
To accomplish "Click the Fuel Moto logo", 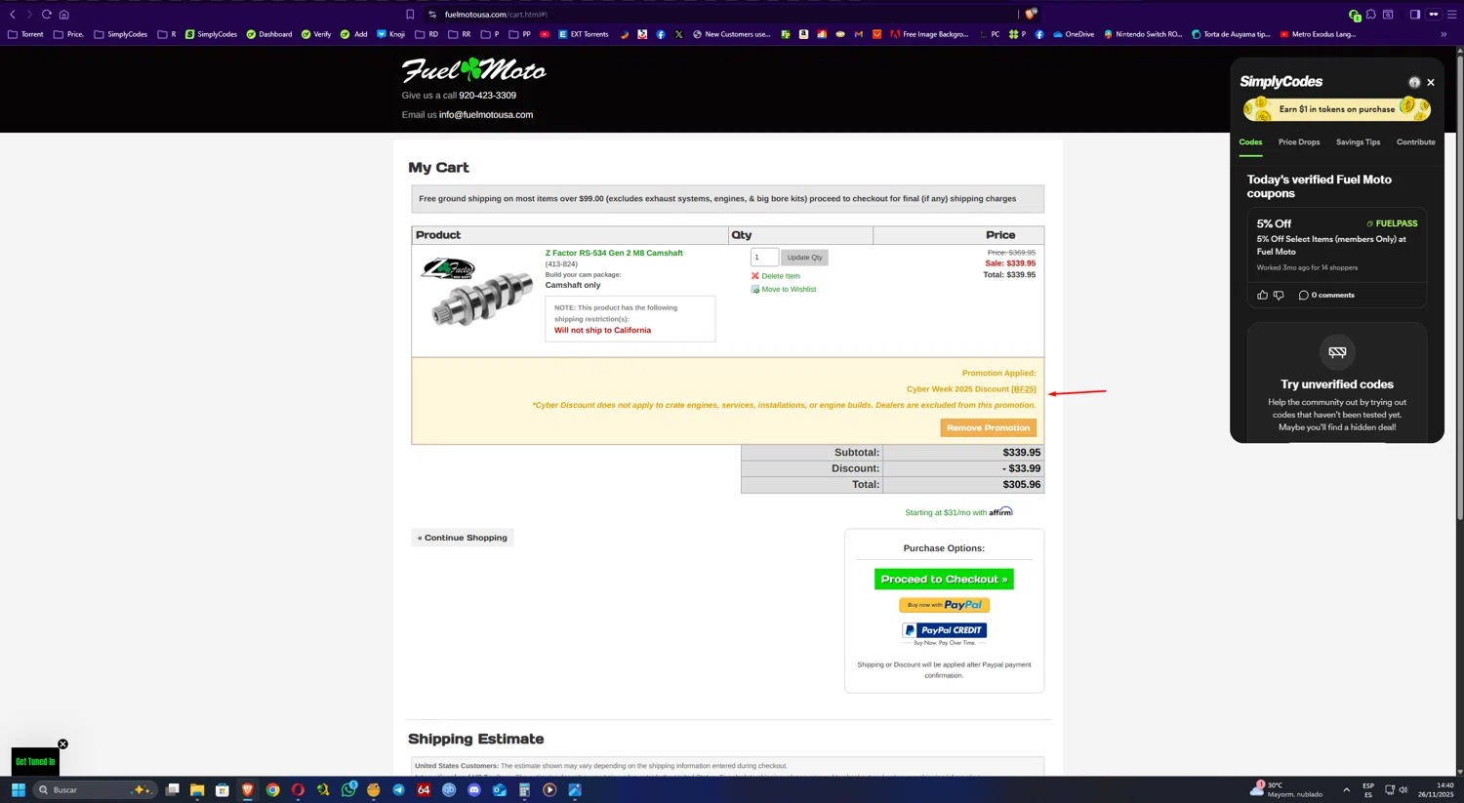I will click(473, 69).
